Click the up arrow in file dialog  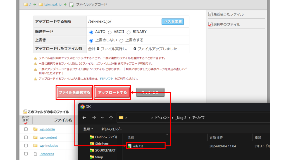click(x=111, y=118)
